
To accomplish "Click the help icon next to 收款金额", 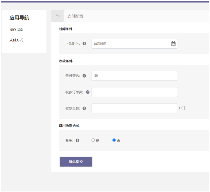I will point(84,108).
